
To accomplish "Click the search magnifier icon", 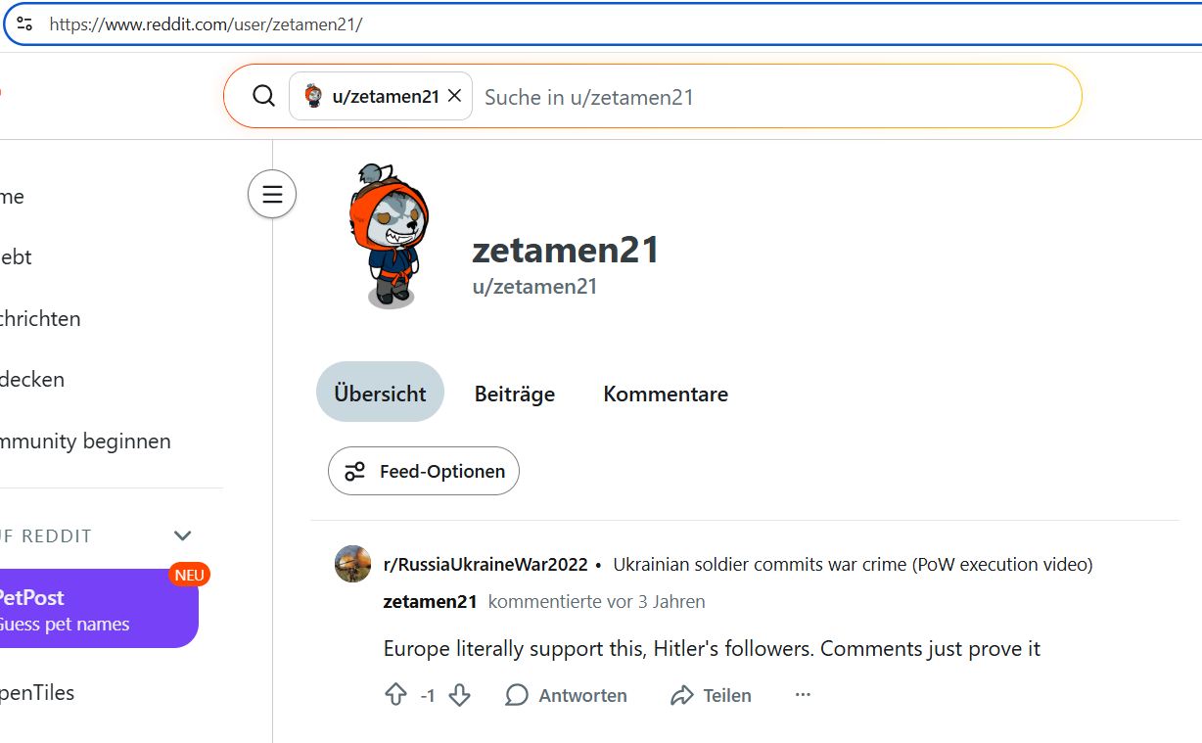I will (x=262, y=95).
